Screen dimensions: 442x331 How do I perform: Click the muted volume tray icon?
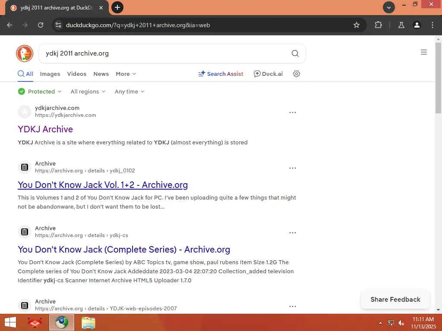(x=401, y=323)
